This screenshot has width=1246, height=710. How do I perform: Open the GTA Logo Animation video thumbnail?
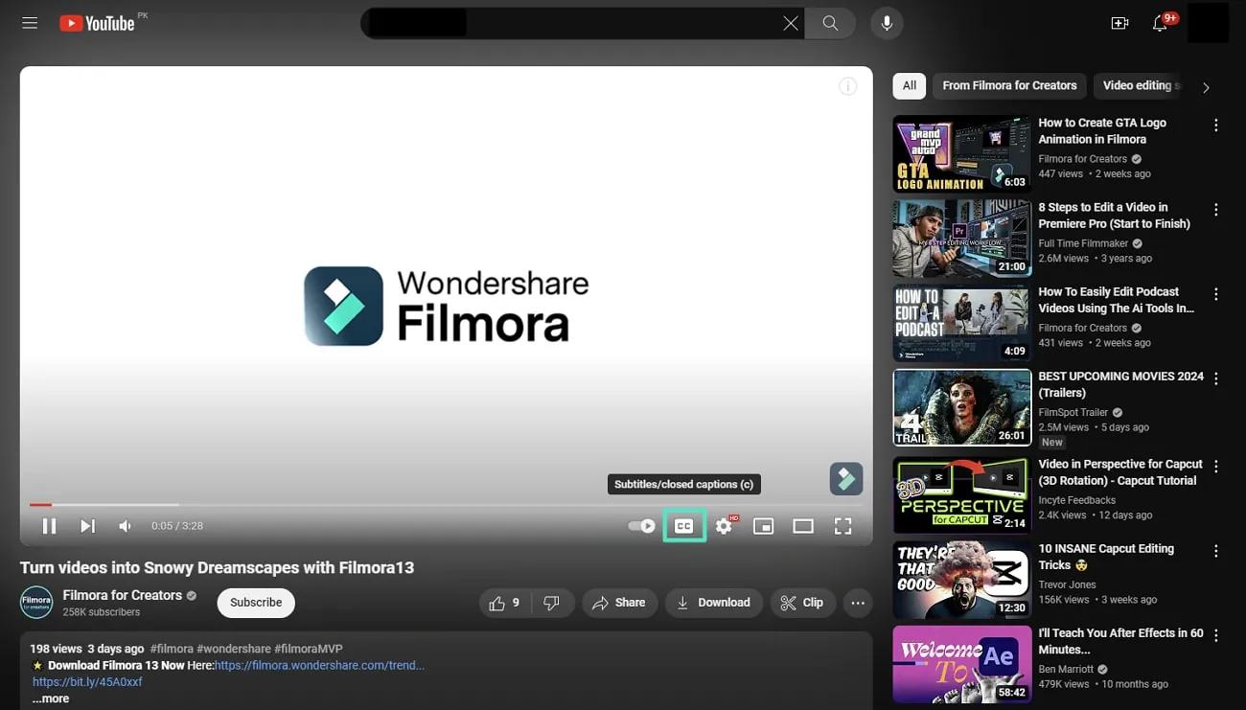961,154
